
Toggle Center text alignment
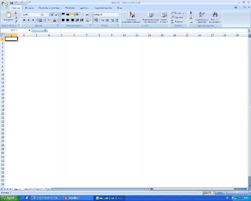coord(68,20)
